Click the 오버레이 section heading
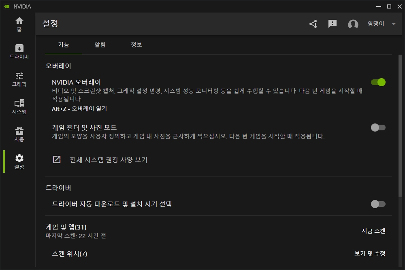405x270 pixels. (58, 66)
